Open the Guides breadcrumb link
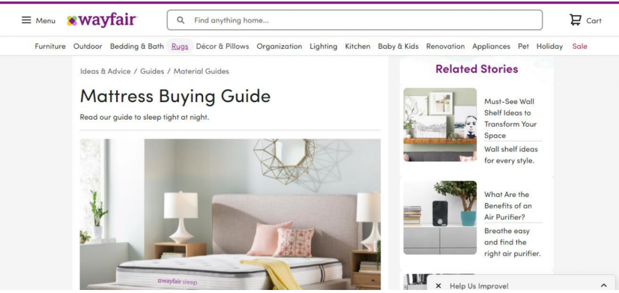The height and width of the screenshot is (293, 619). tap(152, 71)
